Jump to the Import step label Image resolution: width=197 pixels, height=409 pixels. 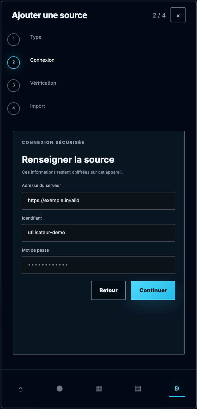pos(38,106)
